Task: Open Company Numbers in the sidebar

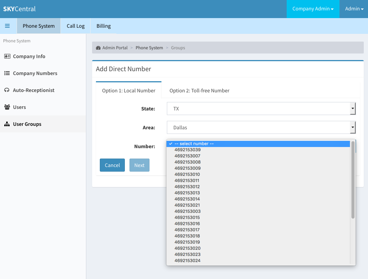Action: [43, 73]
